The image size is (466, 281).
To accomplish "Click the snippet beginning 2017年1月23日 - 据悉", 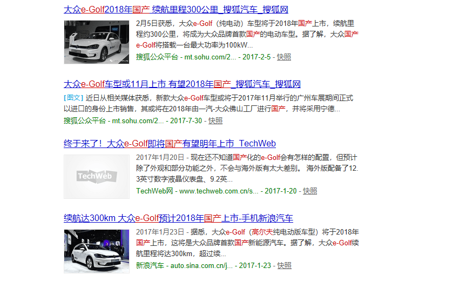I will (x=247, y=243).
